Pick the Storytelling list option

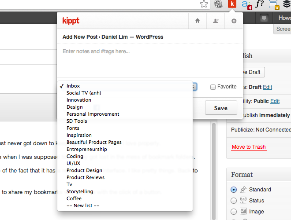pyautogui.click(x=125, y=191)
